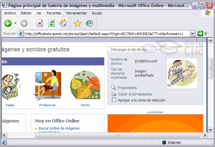Open 'Buscar estilos de imágenes' link
Viewport: 215px width, 147px height.
[x=59, y=128]
